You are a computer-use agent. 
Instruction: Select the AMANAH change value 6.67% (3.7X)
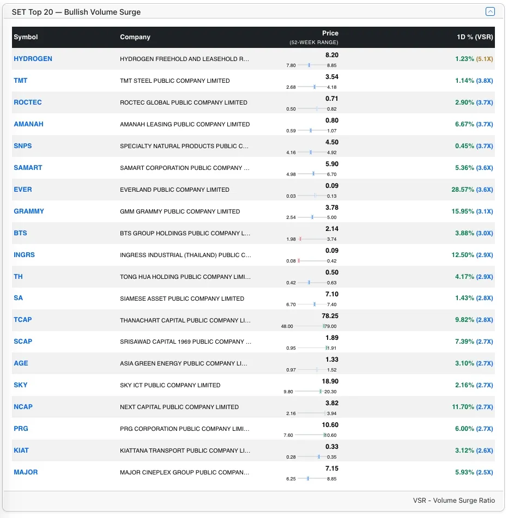click(x=474, y=124)
